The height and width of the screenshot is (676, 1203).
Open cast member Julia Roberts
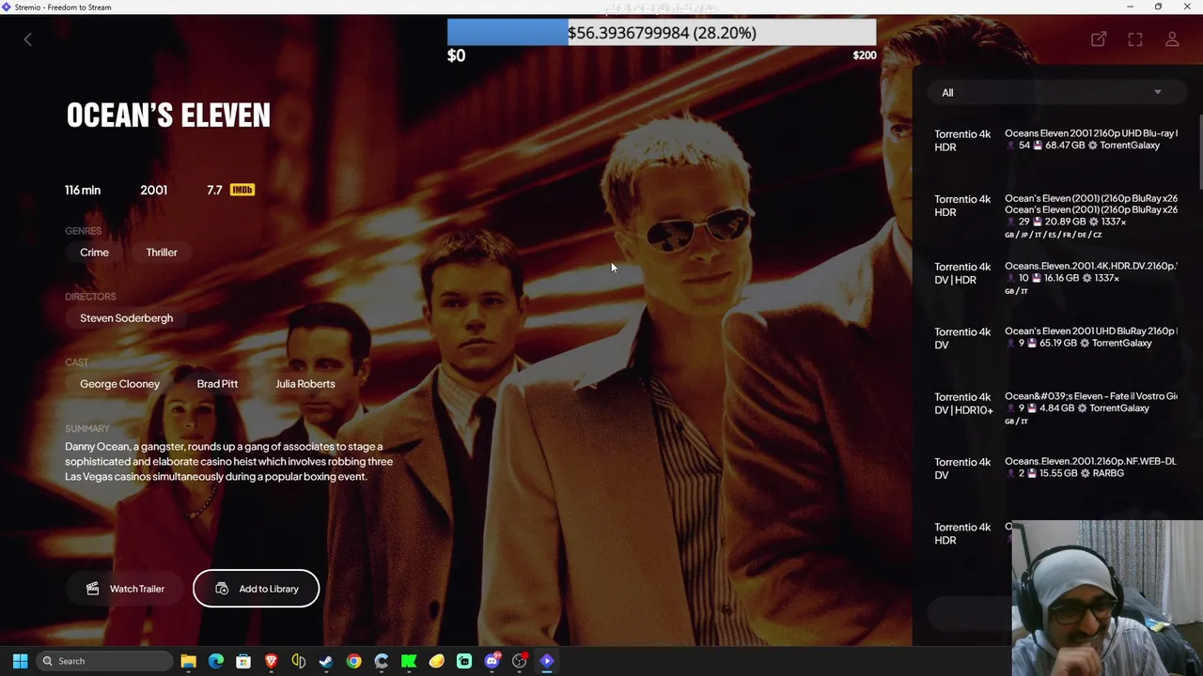[305, 384]
